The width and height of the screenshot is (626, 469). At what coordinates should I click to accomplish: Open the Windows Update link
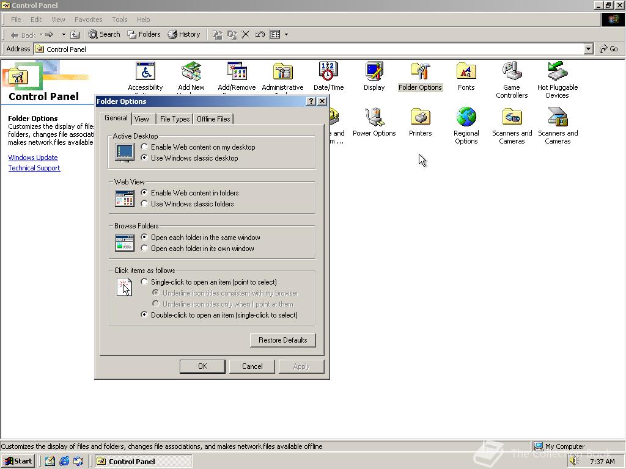33,158
